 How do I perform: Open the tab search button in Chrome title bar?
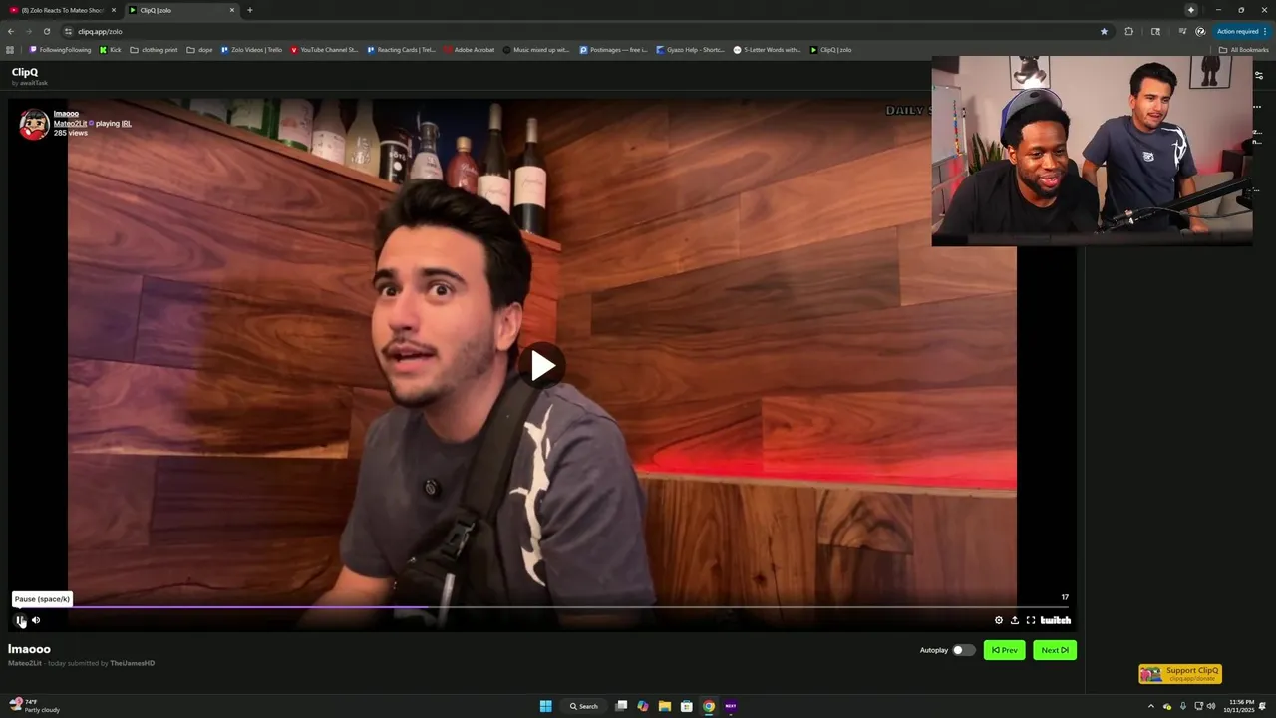[1190, 10]
